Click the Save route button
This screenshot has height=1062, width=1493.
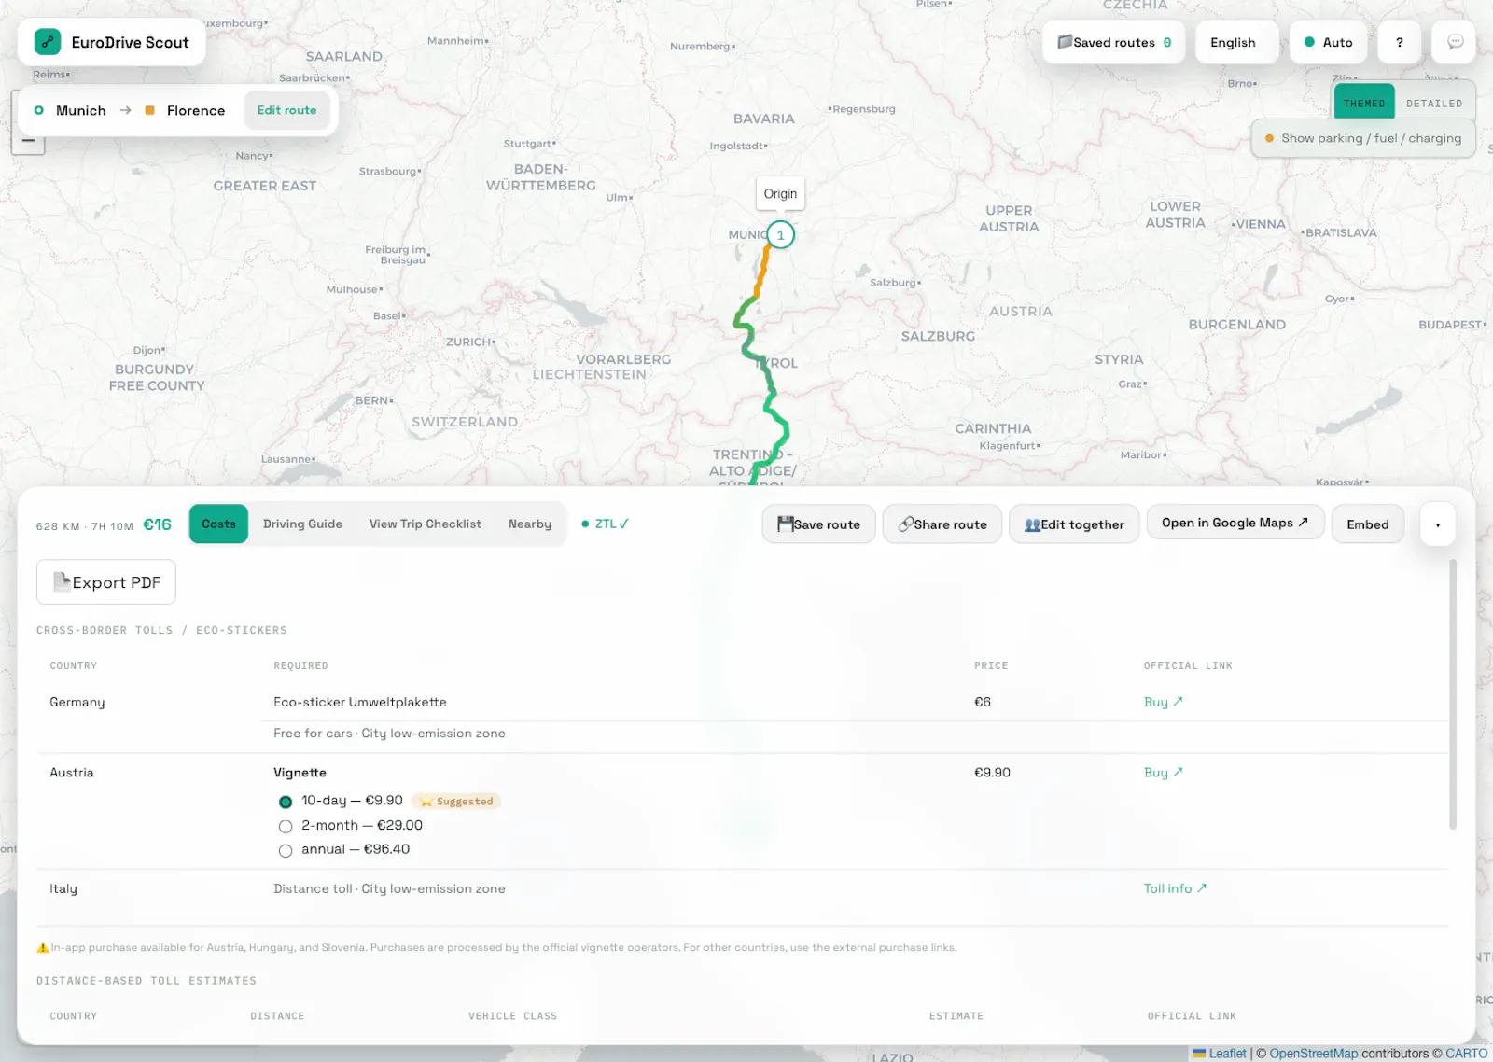(818, 524)
